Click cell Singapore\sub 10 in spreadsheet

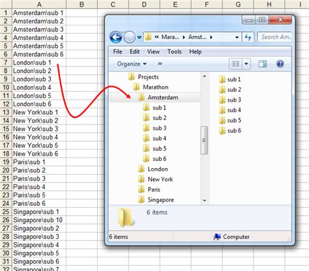click(x=39, y=220)
